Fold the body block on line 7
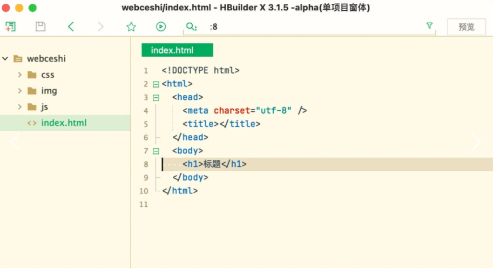Image resolution: width=493 pixels, height=268 pixels. [156, 151]
